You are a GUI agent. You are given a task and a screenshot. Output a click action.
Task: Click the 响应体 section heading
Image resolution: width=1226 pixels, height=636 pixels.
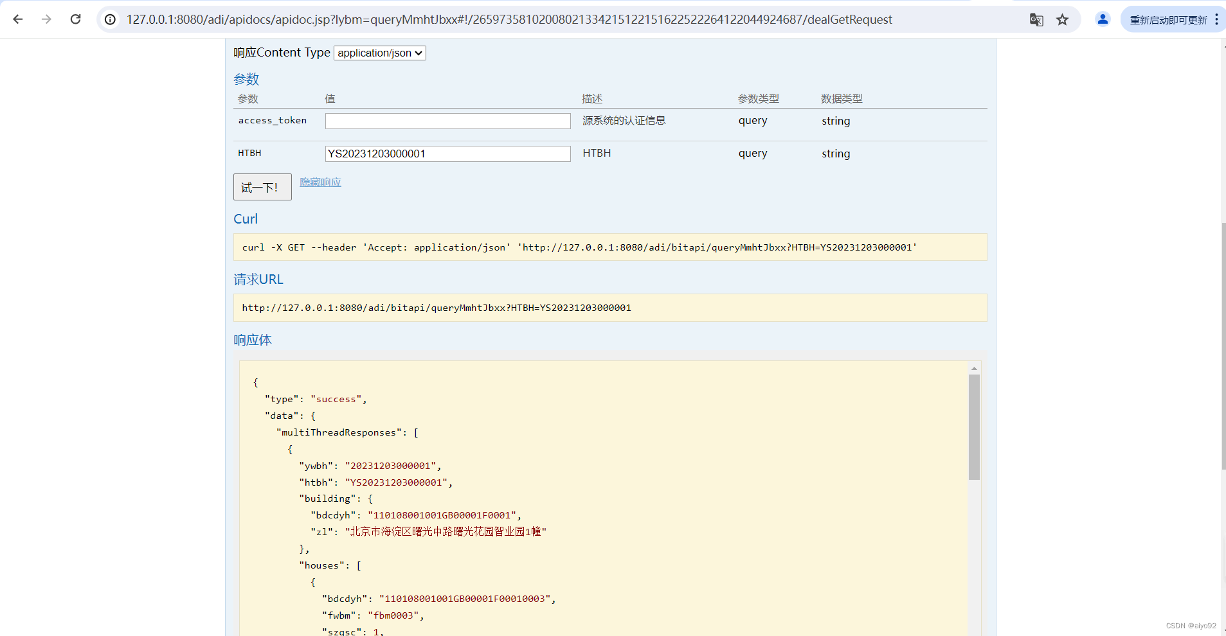tap(253, 340)
